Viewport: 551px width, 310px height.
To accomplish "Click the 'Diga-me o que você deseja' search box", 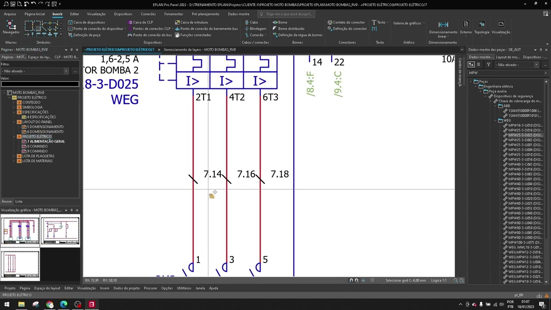I will (286, 14).
